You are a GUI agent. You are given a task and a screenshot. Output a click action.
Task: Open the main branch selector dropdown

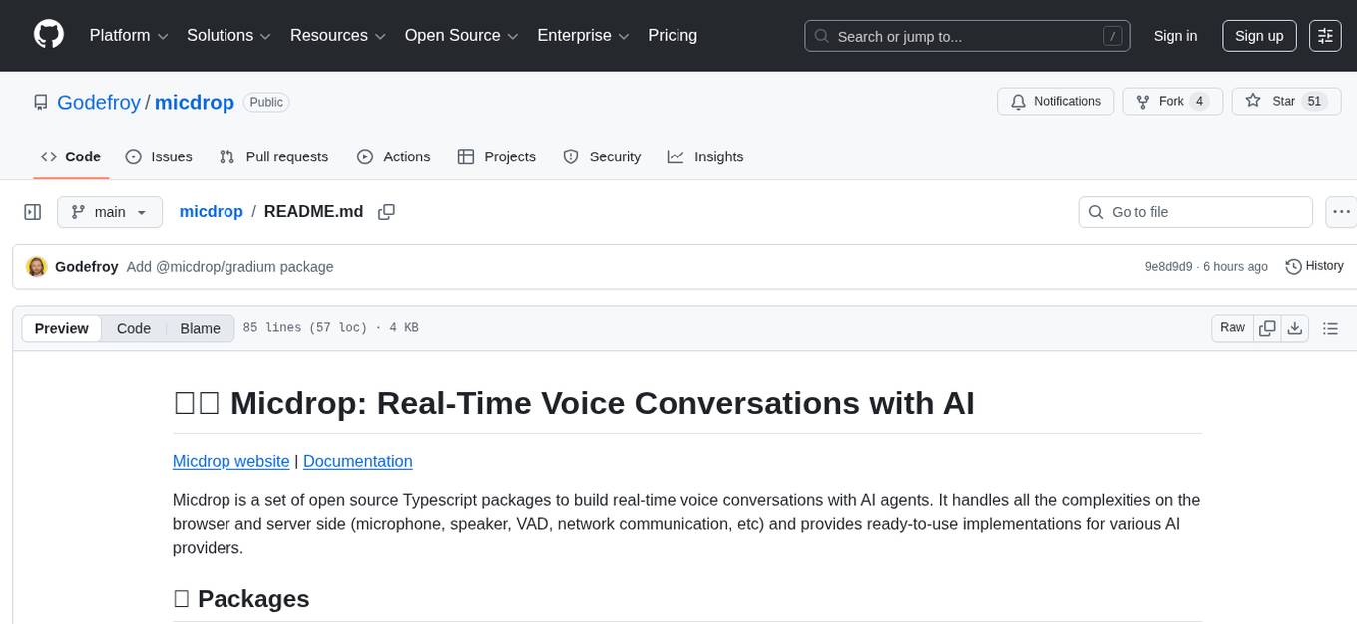tap(109, 212)
